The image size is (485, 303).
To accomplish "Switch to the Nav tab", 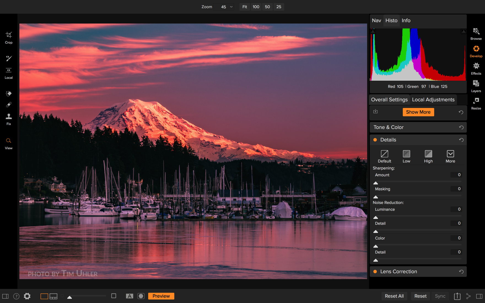I will pos(376,20).
